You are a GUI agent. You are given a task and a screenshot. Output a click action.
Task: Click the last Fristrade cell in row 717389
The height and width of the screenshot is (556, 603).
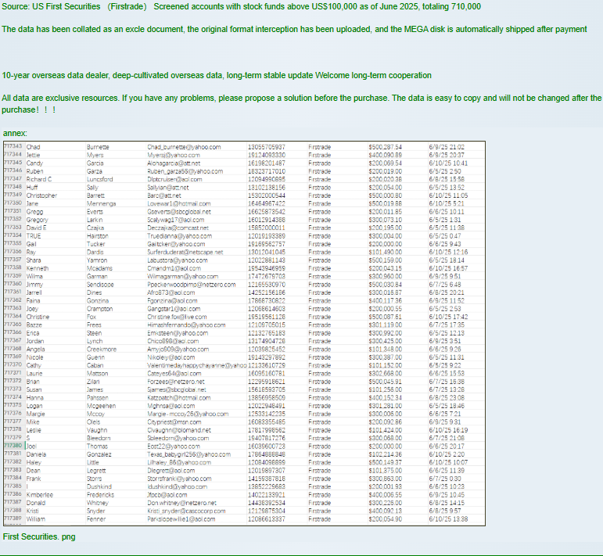(x=320, y=518)
